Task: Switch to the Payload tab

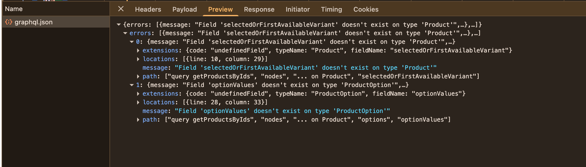Action: coord(185,9)
